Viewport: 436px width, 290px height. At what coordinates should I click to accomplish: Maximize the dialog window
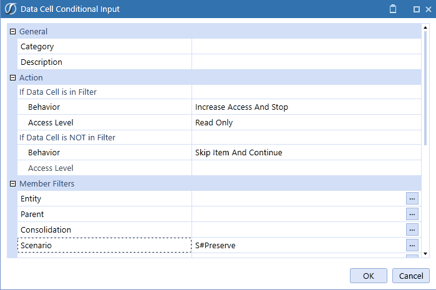pyautogui.click(x=416, y=9)
